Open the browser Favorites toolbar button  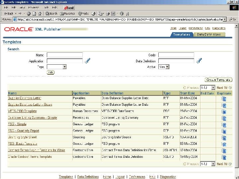pos(67,14)
